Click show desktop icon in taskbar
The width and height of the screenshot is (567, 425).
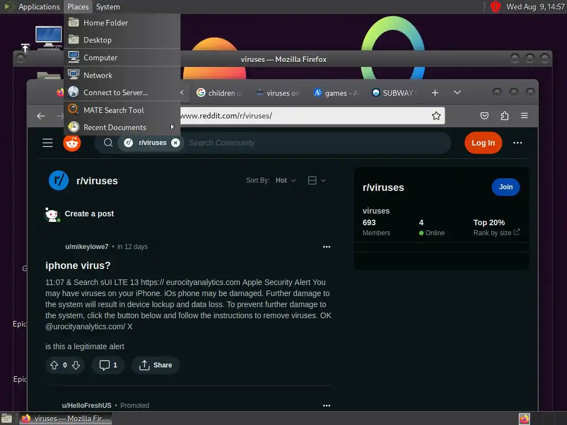(x=7, y=418)
